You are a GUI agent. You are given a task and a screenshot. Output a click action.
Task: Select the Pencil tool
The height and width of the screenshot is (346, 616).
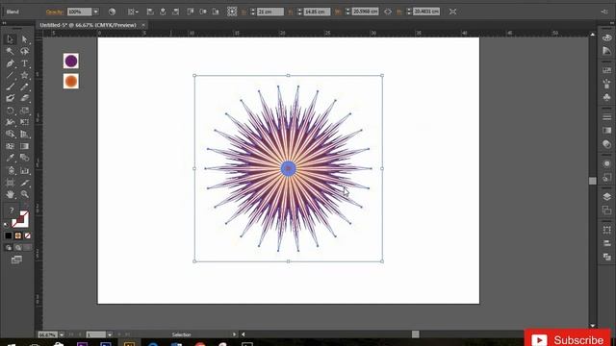tap(24, 86)
